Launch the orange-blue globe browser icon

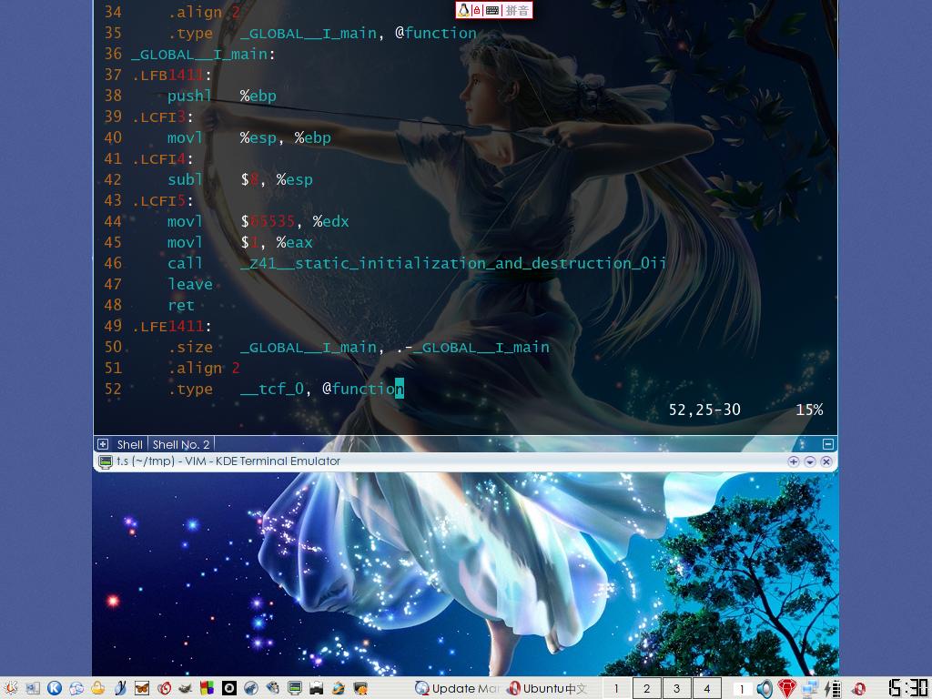pyautogui.click(x=339, y=688)
